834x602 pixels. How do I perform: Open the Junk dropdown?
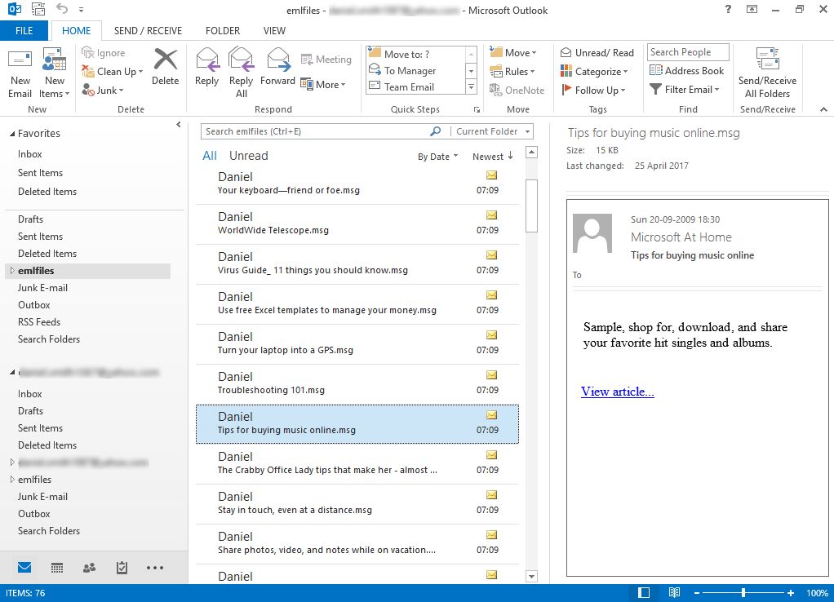coord(103,90)
